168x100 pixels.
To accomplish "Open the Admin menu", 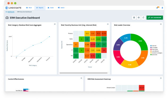I will 61,8.
